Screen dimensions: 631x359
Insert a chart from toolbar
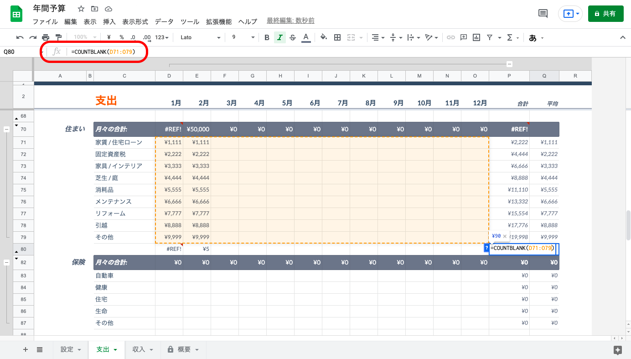(x=476, y=37)
